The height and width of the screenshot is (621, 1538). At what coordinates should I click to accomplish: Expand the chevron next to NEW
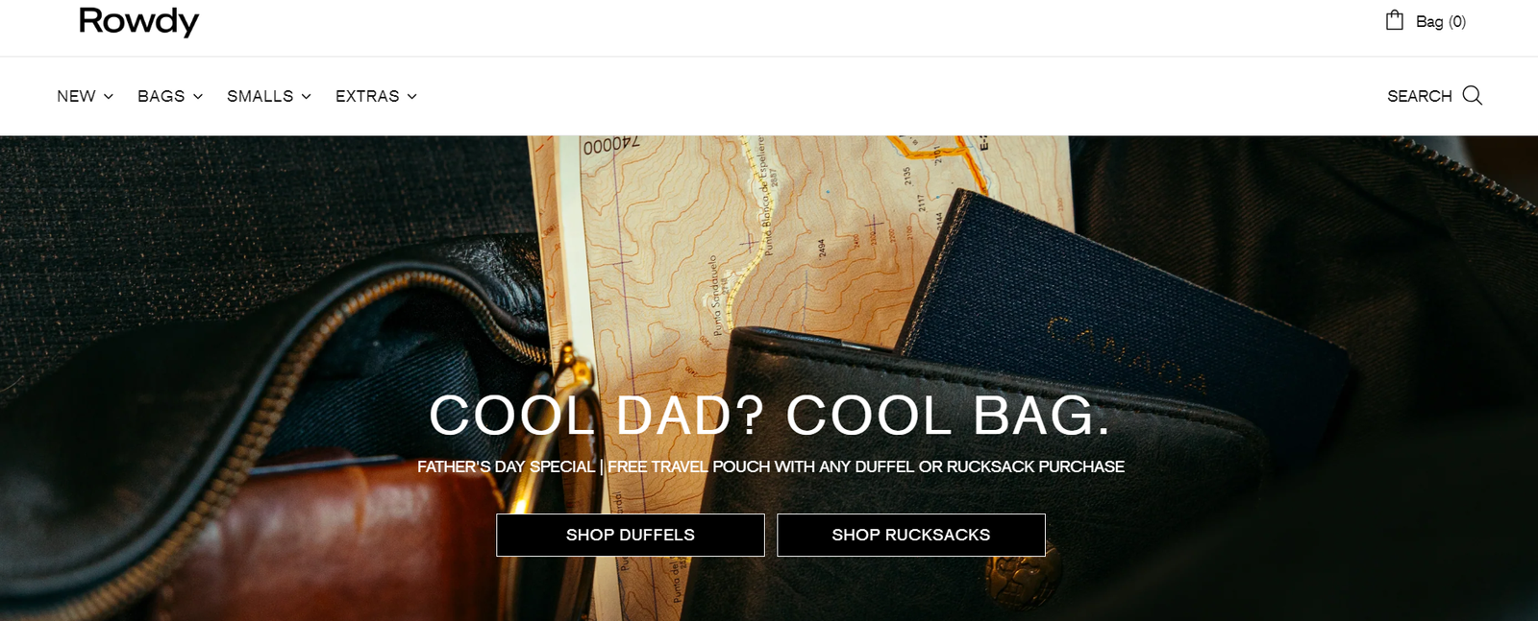pos(109,96)
